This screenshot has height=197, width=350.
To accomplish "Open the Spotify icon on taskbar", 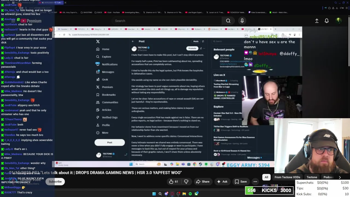I will coord(190,194).
